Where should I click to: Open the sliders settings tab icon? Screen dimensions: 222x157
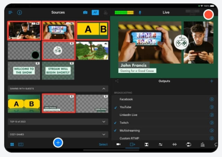click(x=161, y=145)
